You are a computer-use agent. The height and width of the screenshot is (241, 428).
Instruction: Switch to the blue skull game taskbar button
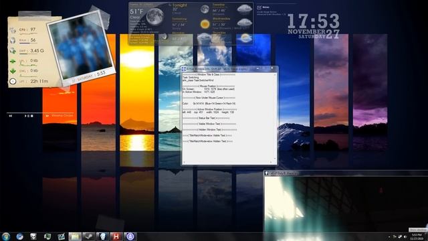click(x=102, y=236)
